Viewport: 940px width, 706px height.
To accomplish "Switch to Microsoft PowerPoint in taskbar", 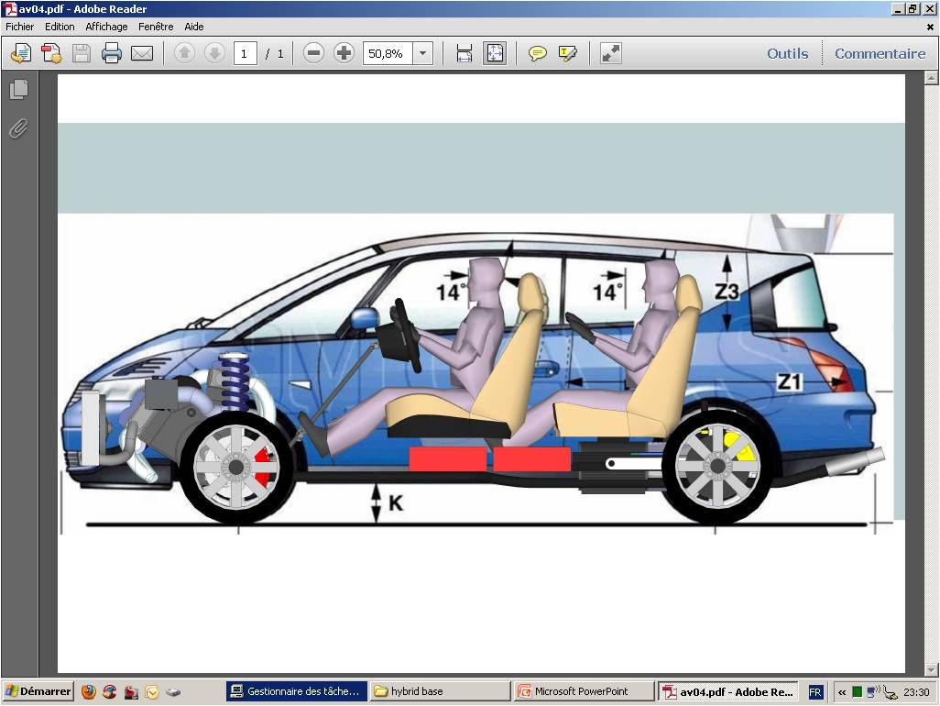I will click(x=584, y=691).
